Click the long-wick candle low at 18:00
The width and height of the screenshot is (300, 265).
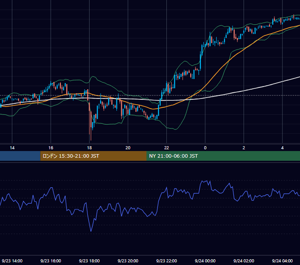(91, 140)
